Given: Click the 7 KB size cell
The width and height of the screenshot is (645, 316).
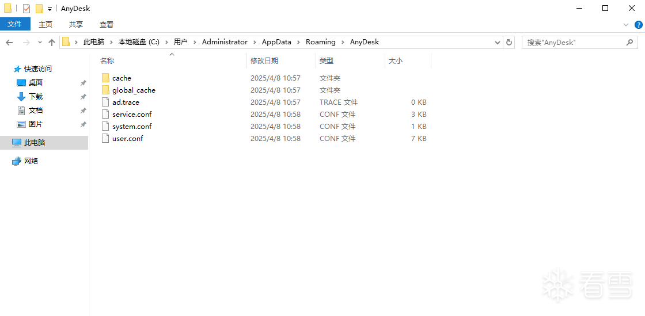Looking at the screenshot, I should (x=419, y=139).
